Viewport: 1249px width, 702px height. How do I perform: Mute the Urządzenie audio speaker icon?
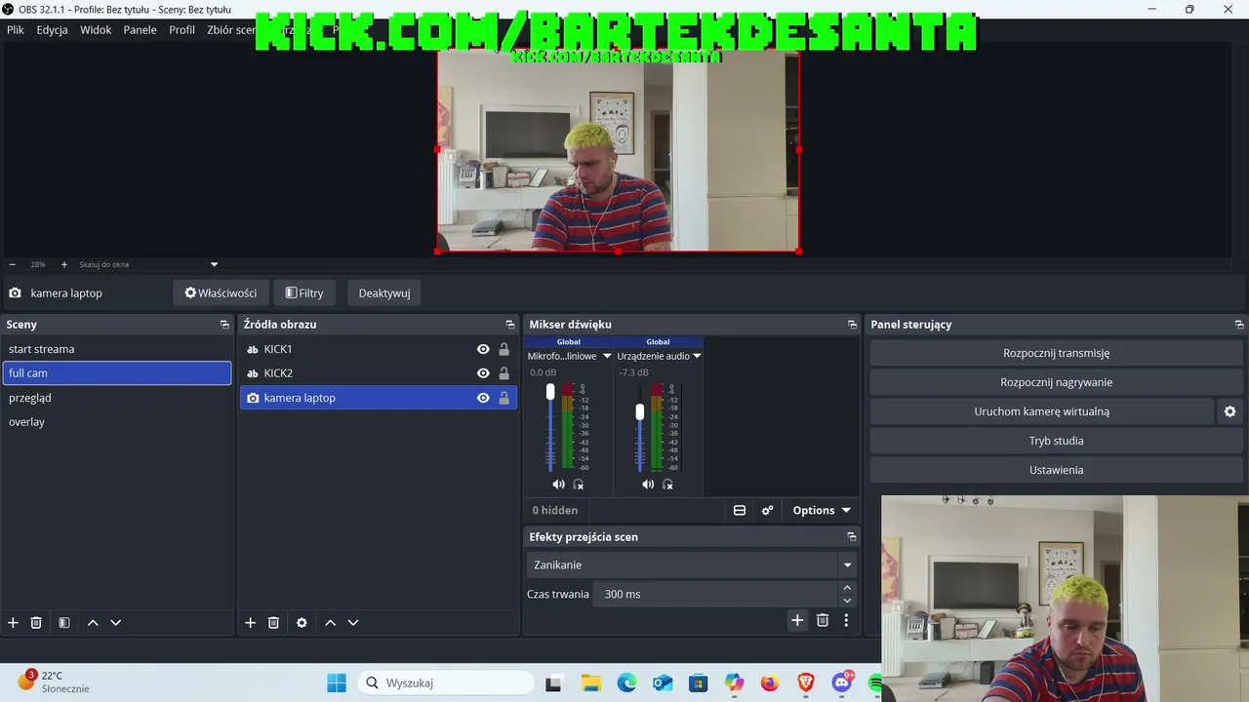pyautogui.click(x=648, y=484)
